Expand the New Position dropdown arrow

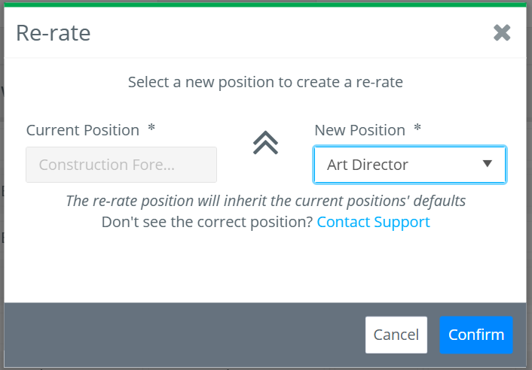488,164
